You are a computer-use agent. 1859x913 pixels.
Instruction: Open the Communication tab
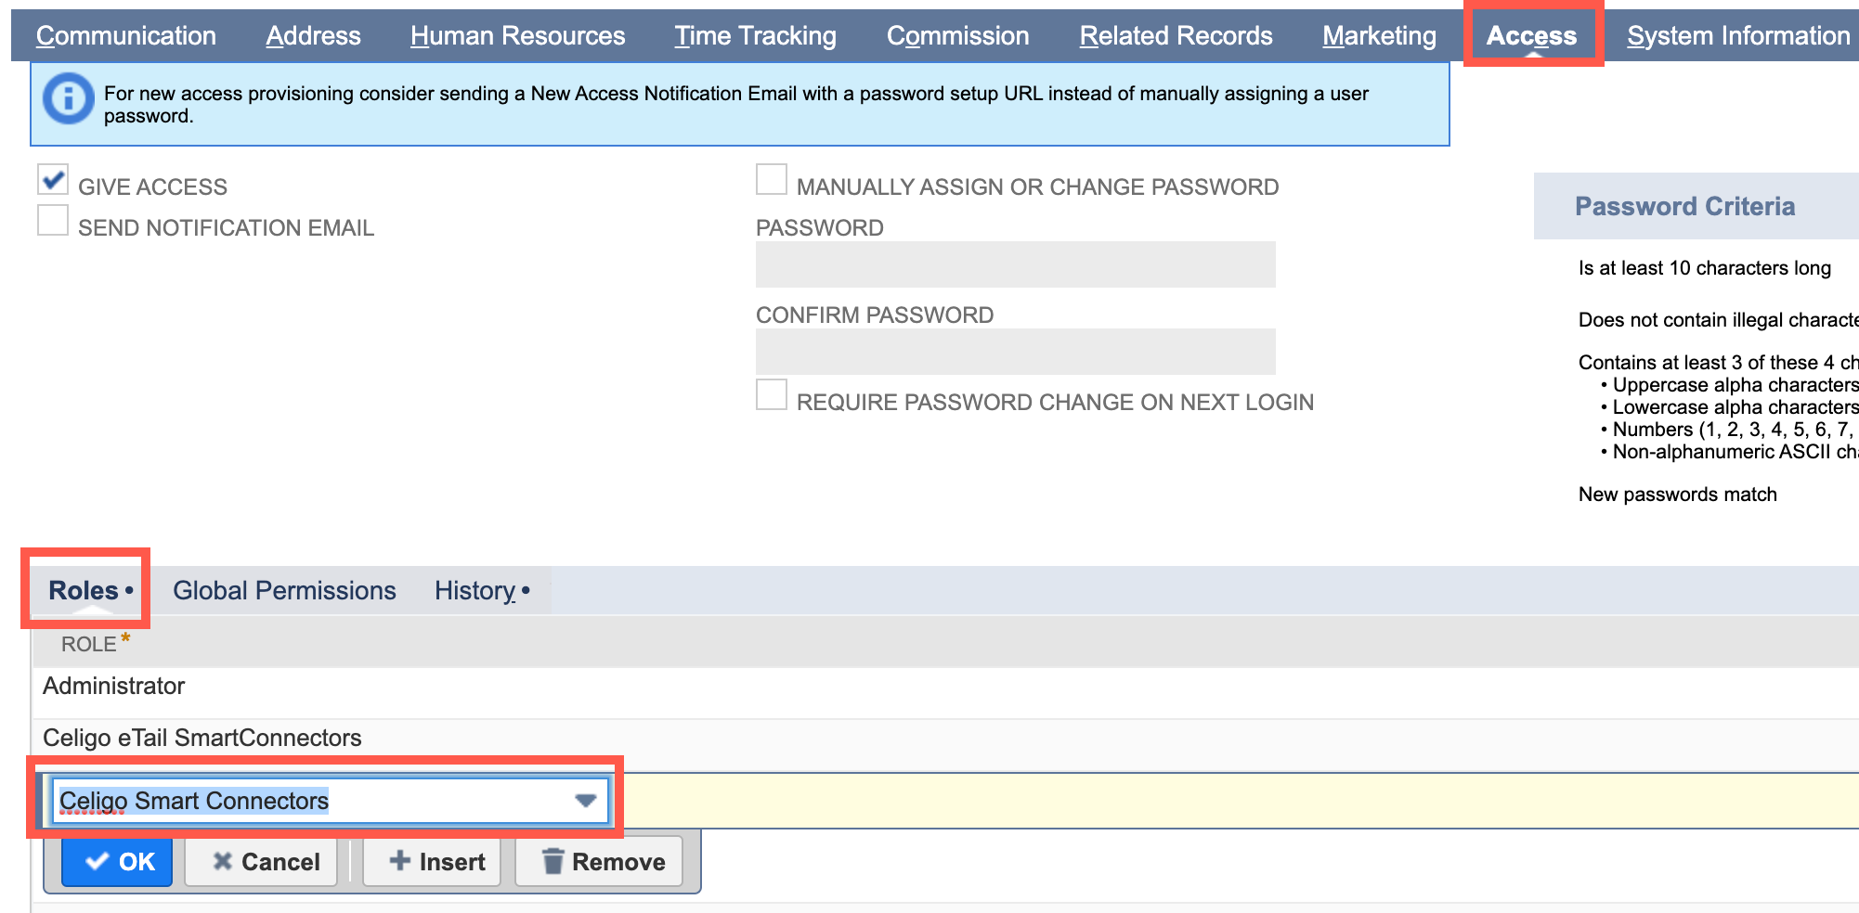point(125,35)
